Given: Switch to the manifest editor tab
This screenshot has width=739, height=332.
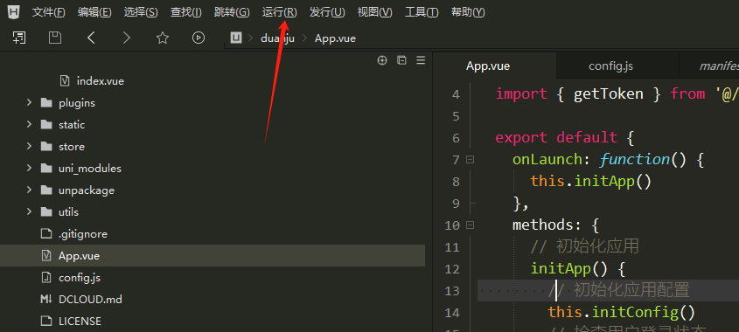Looking at the screenshot, I should 709,66.
